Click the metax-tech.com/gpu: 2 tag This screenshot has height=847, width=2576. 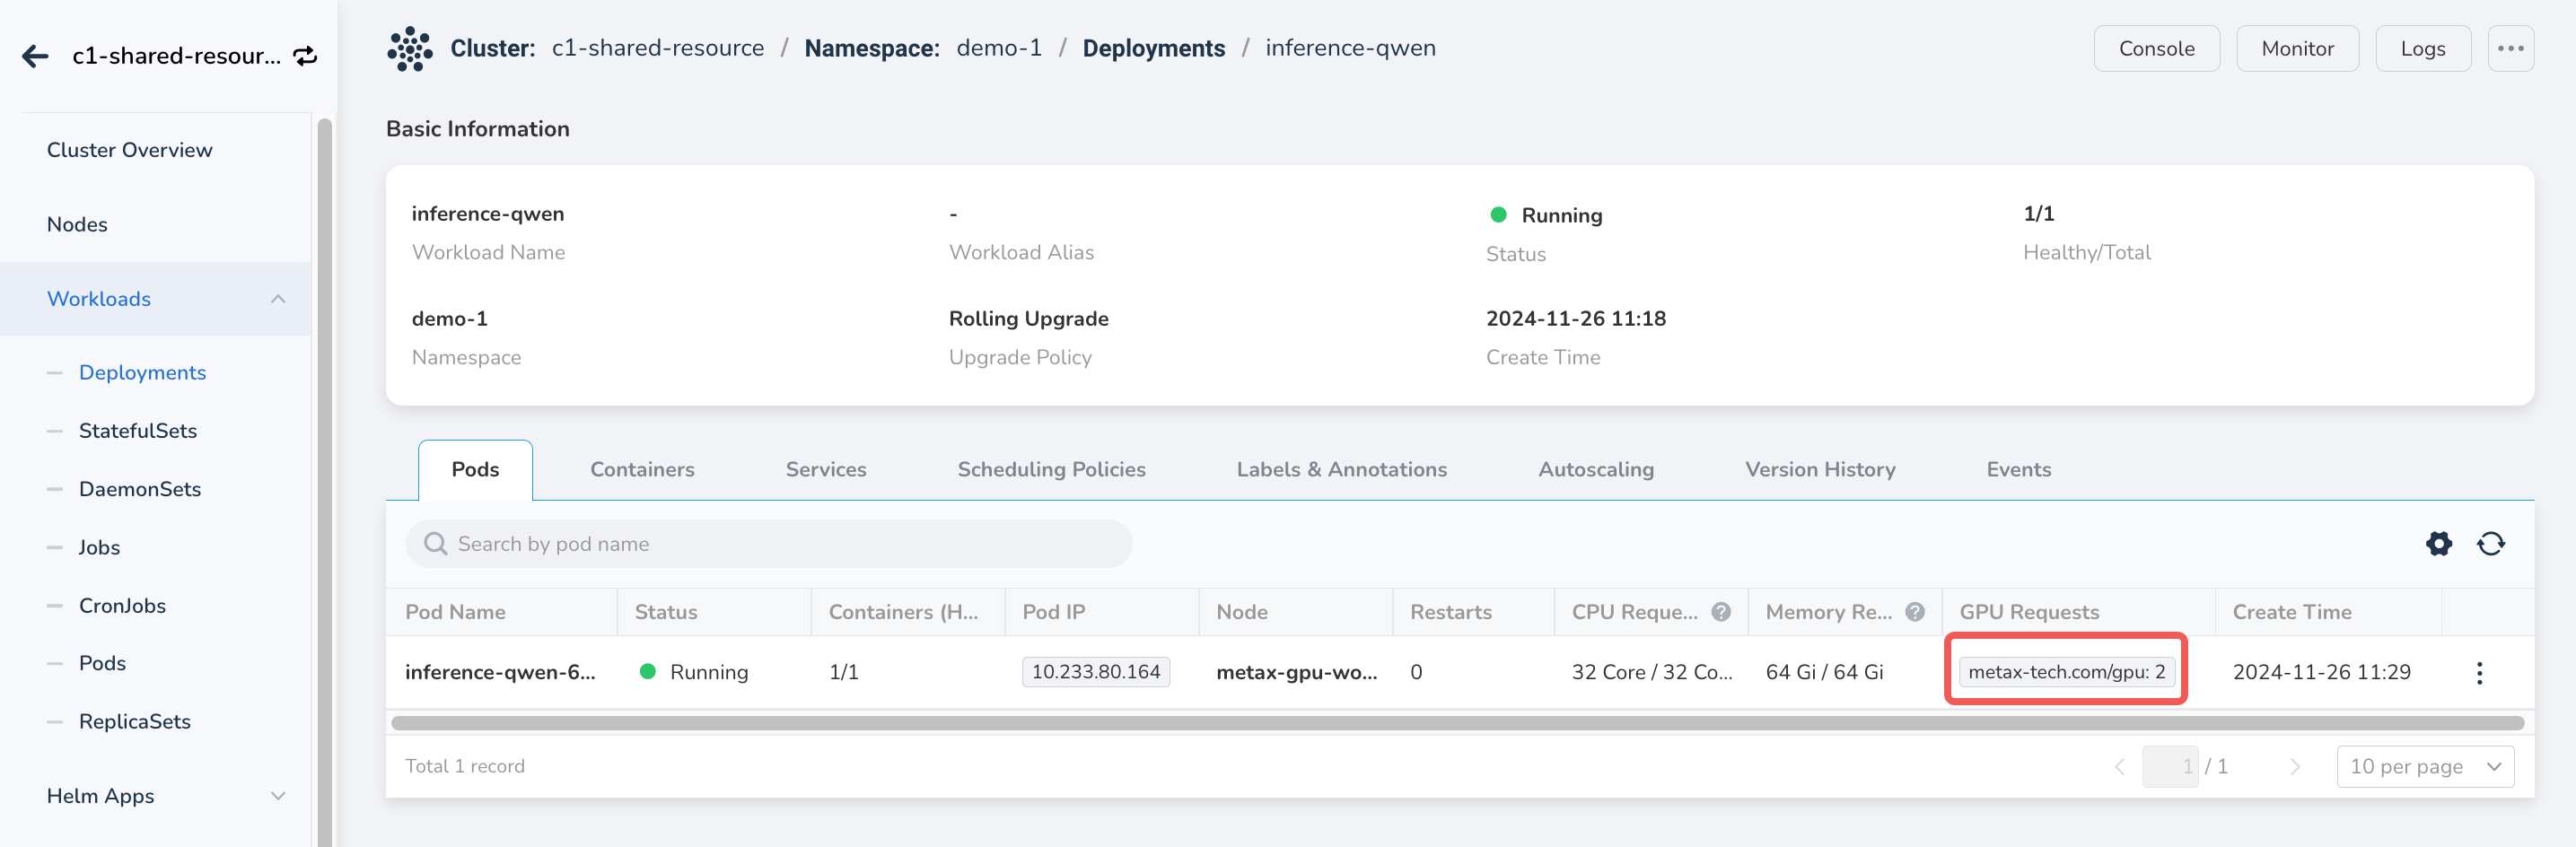(2066, 672)
